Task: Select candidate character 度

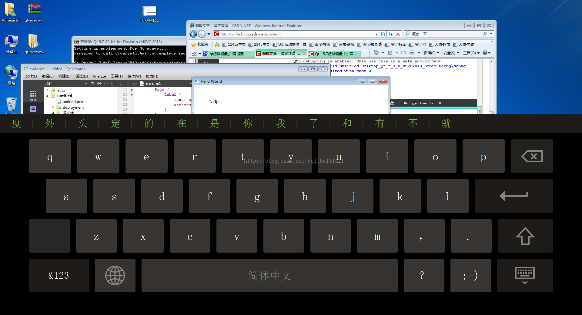Action: (16, 124)
